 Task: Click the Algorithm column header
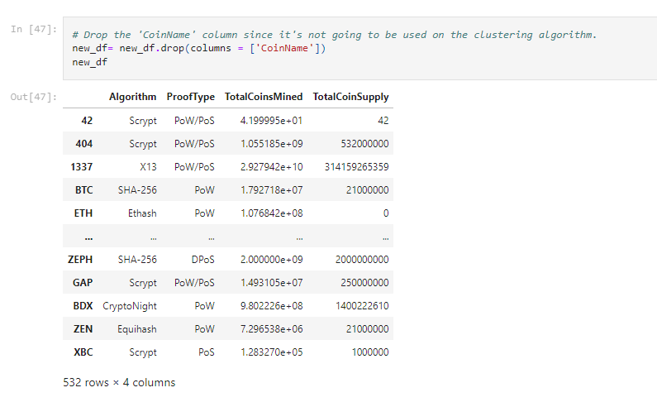132,97
